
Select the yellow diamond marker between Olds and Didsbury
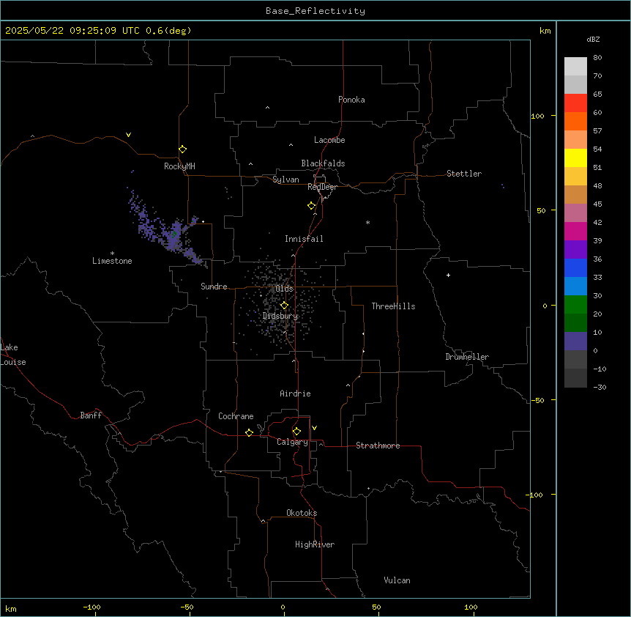coord(284,306)
